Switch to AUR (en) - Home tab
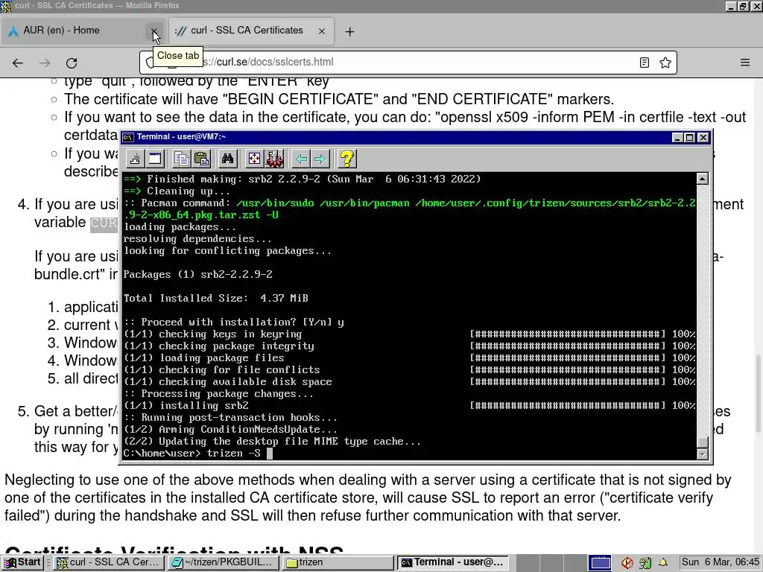This screenshot has width=763, height=572. pos(77,31)
